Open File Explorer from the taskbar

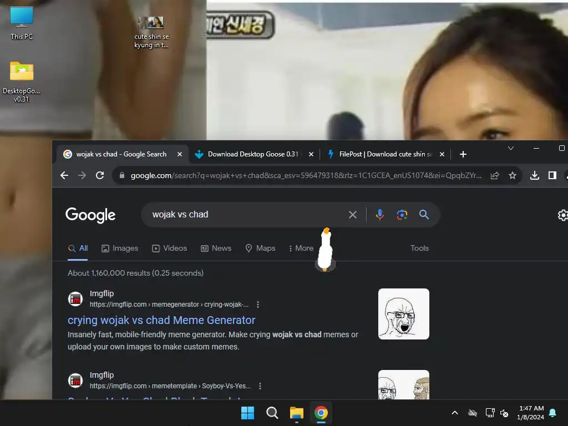pos(297,413)
